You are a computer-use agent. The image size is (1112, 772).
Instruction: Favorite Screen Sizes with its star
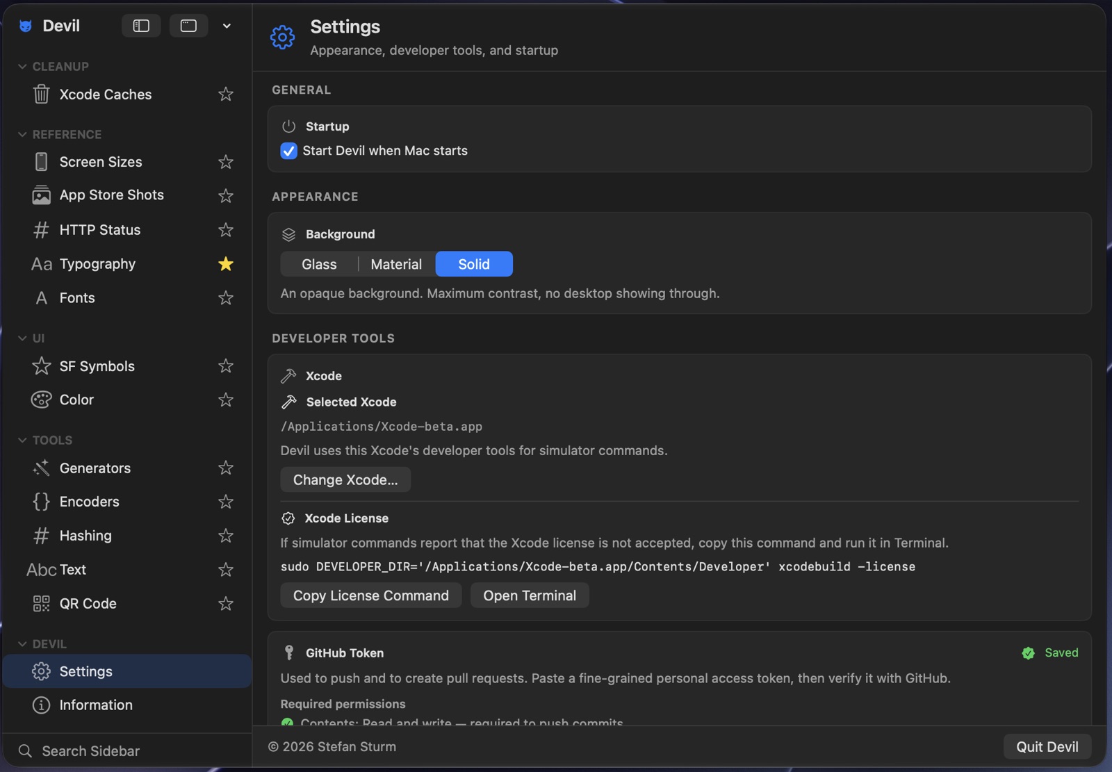(x=226, y=162)
